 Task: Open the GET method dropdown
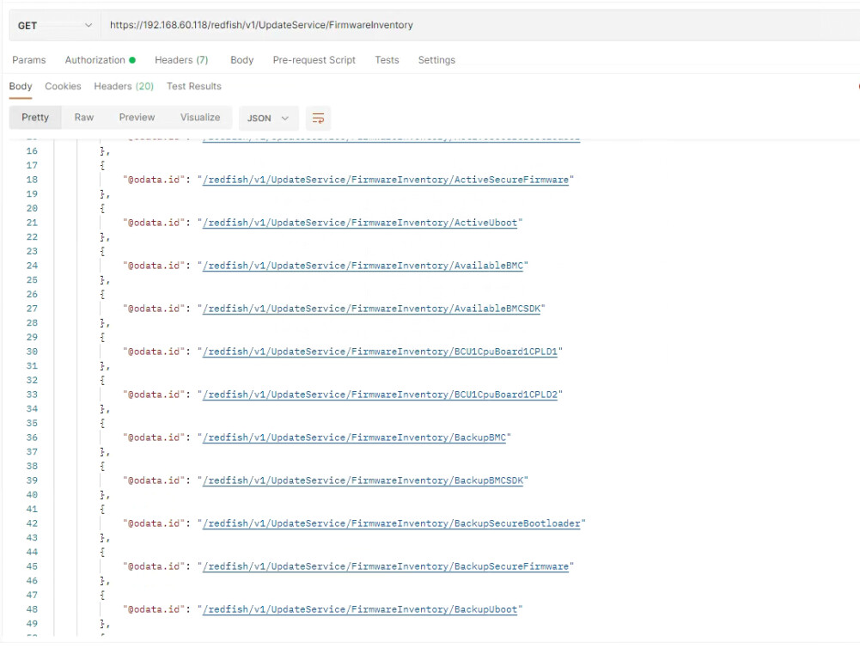[x=54, y=26]
